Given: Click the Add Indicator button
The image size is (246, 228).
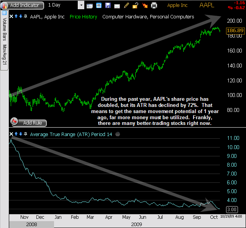Looking at the screenshot, I should click(x=22, y=5).
